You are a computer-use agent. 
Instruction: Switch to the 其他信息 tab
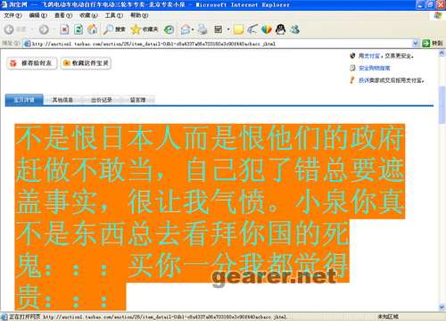tap(62, 100)
